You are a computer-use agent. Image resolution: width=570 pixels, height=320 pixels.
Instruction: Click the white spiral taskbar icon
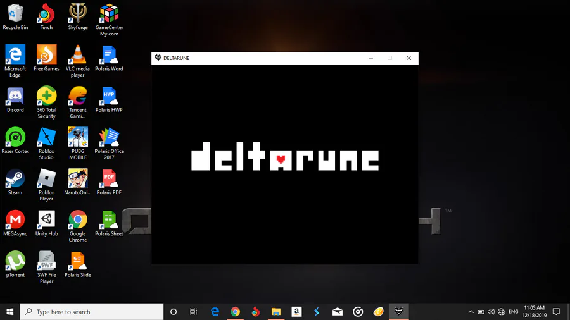358,312
